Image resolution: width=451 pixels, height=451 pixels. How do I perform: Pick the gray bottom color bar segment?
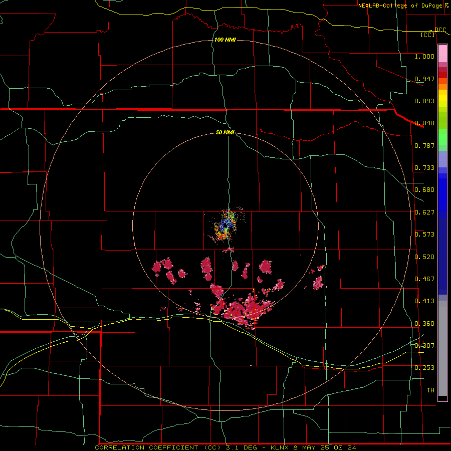coord(442,348)
